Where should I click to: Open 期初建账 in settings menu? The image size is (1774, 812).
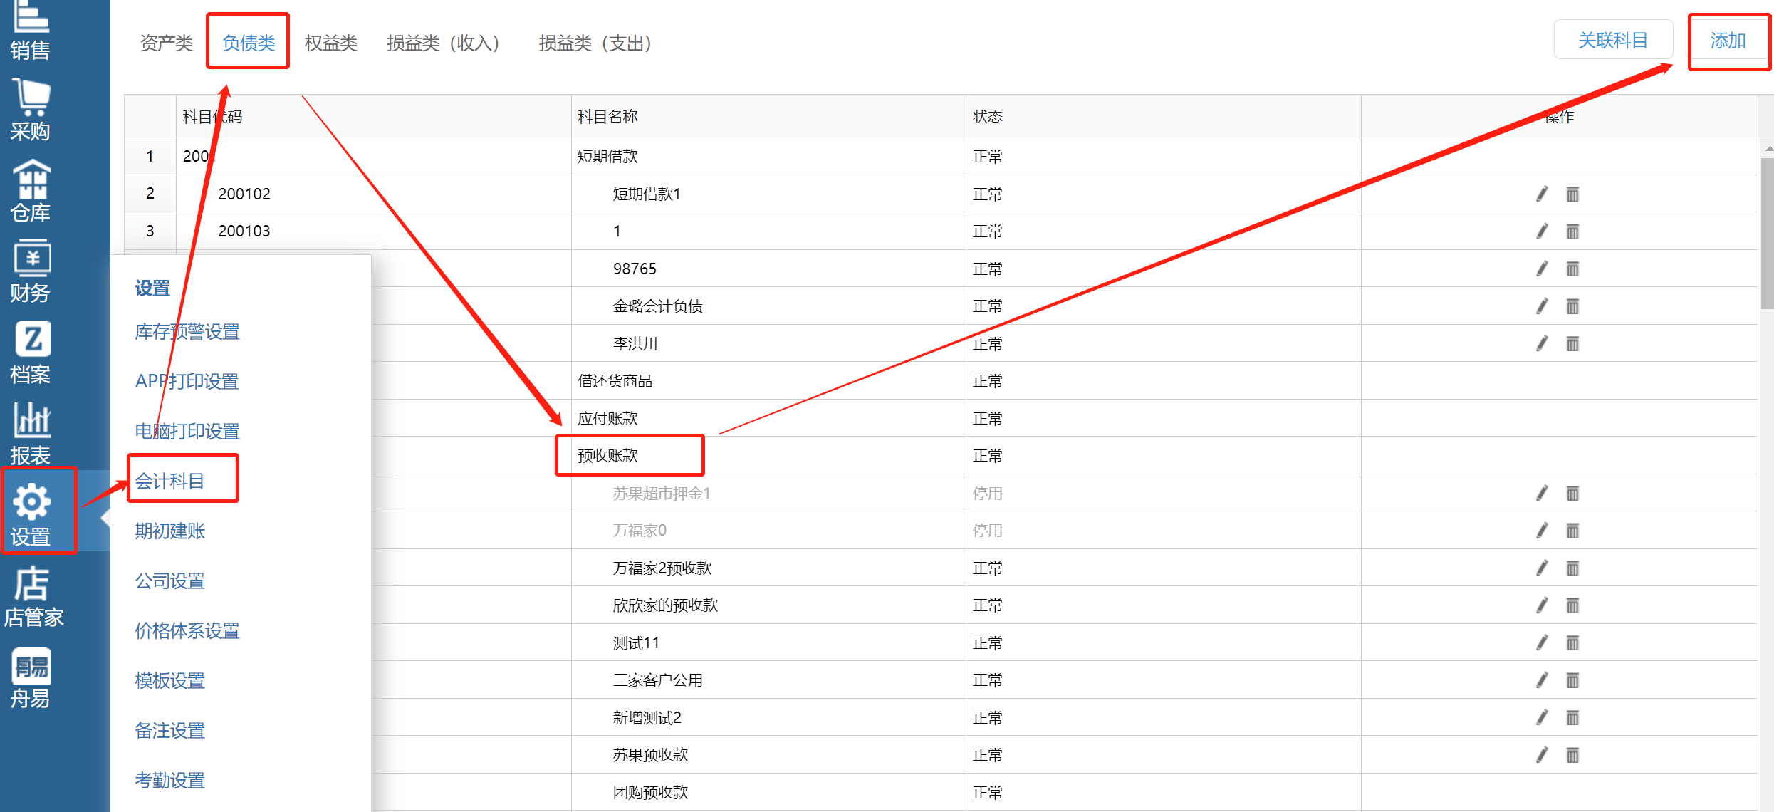click(x=170, y=531)
